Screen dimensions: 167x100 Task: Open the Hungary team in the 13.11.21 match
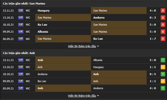(x=44, y=11)
